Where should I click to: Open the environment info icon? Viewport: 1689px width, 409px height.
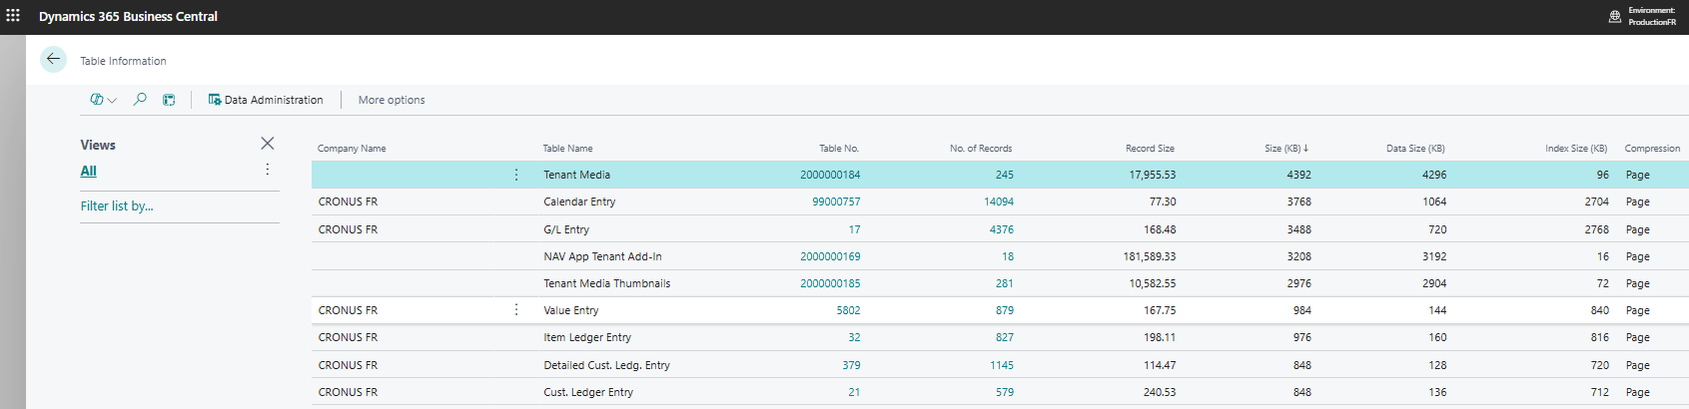1615,17
